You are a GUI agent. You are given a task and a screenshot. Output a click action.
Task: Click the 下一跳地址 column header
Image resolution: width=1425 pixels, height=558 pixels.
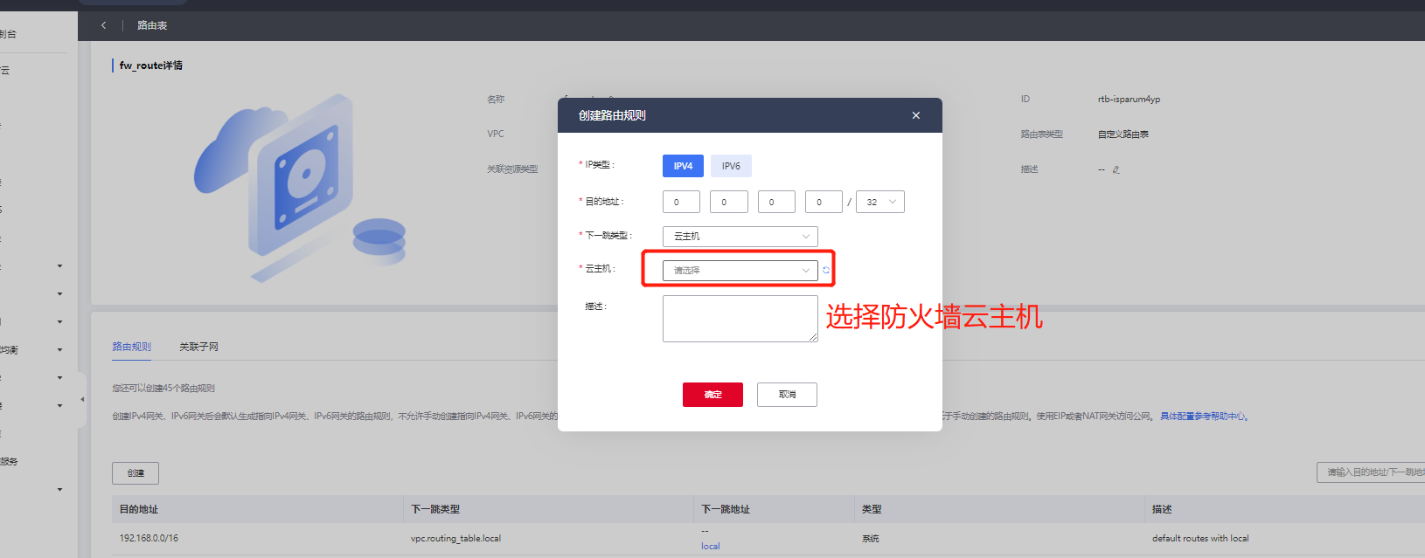pyautogui.click(x=726, y=509)
